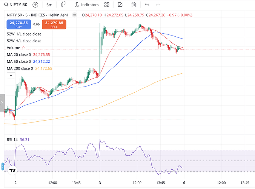Change the 5m timeframe interval
Screen dimensions: 255x189
pyautogui.click(x=49, y=5)
